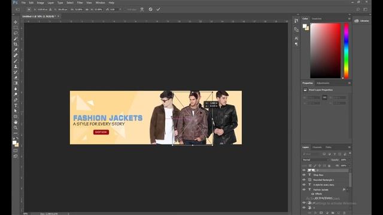Viewport: 383px width, 215px height.
Task: Hide the 'A style for every story' layer
Action: [304, 185]
